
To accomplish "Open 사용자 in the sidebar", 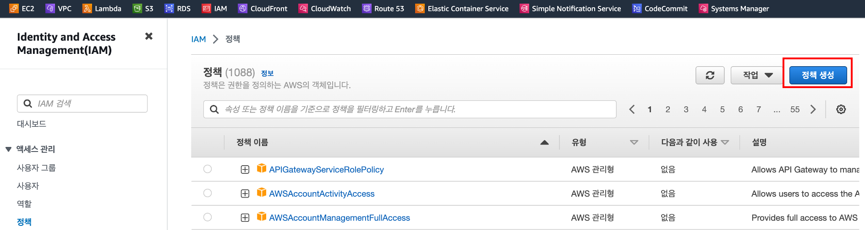I will [28, 186].
